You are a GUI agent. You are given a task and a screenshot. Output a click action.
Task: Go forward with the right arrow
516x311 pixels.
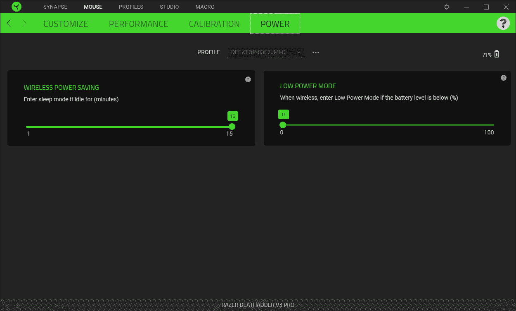pos(24,24)
